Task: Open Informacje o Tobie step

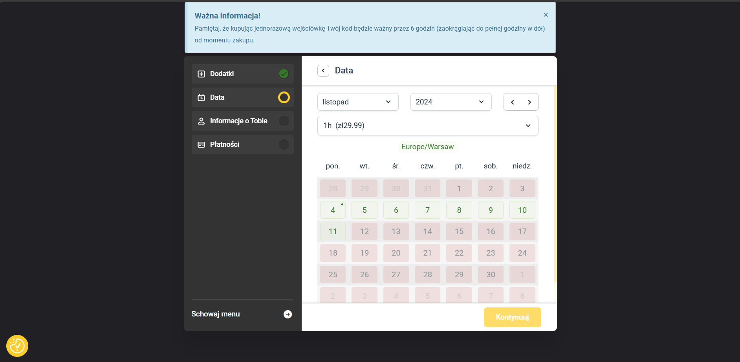Action: pos(243,121)
